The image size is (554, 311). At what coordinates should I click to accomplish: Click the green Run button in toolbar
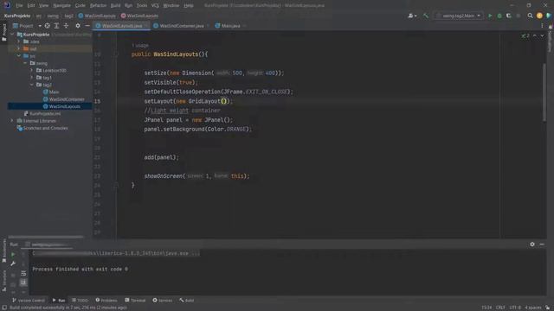tap(490, 16)
